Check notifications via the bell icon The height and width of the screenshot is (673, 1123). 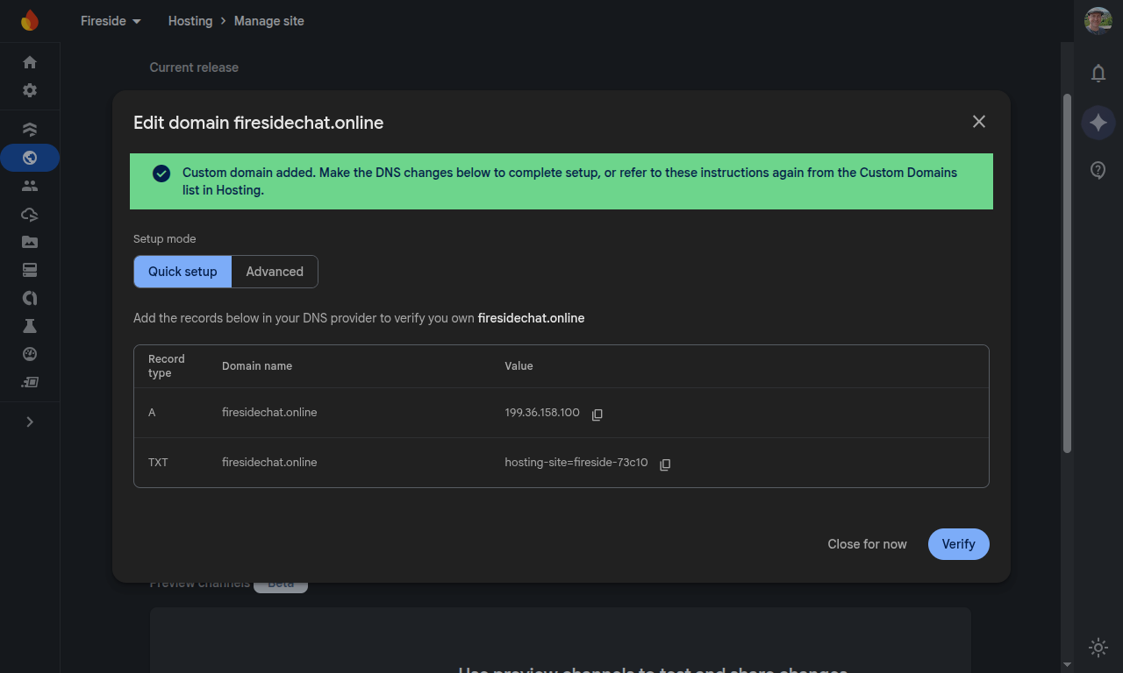pos(1098,74)
